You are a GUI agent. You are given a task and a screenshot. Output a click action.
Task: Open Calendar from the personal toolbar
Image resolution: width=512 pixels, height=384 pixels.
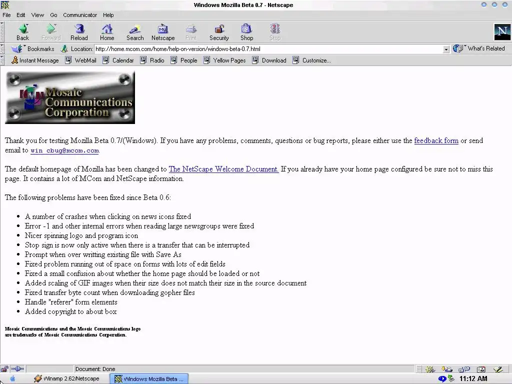click(x=118, y=60)
